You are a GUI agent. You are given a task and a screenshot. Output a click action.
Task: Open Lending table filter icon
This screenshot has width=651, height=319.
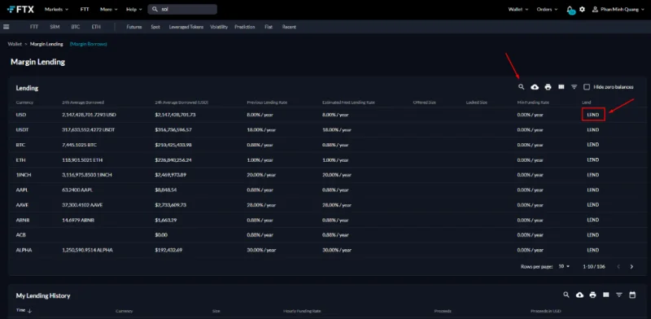[575, 87]
